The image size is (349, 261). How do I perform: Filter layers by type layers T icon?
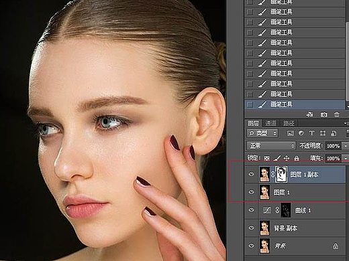[311, 133]
